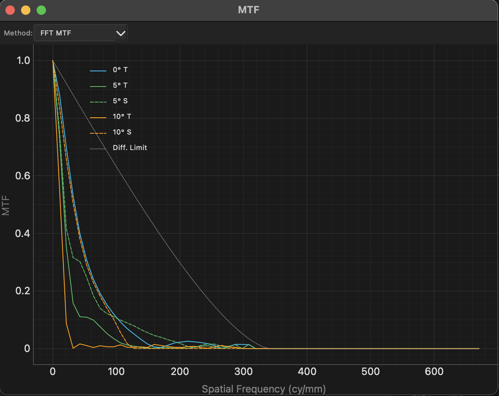This screenshot has width=499, height=396.
Task: Expand the FFT MTF method selector
Action: pos(80,33)
